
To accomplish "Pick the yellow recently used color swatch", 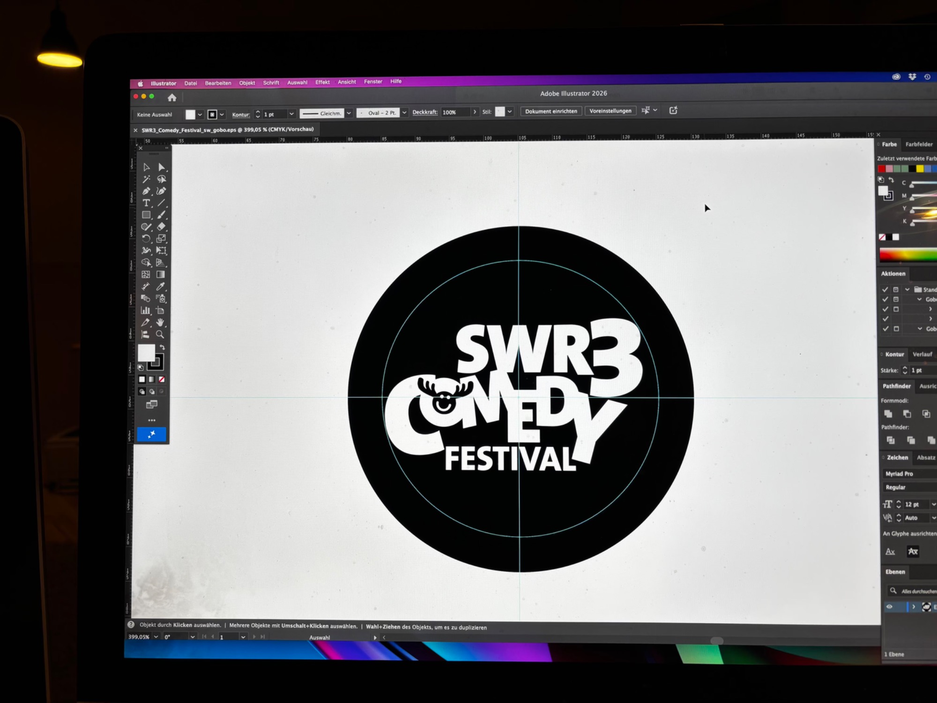I will (x=920, y=169).
